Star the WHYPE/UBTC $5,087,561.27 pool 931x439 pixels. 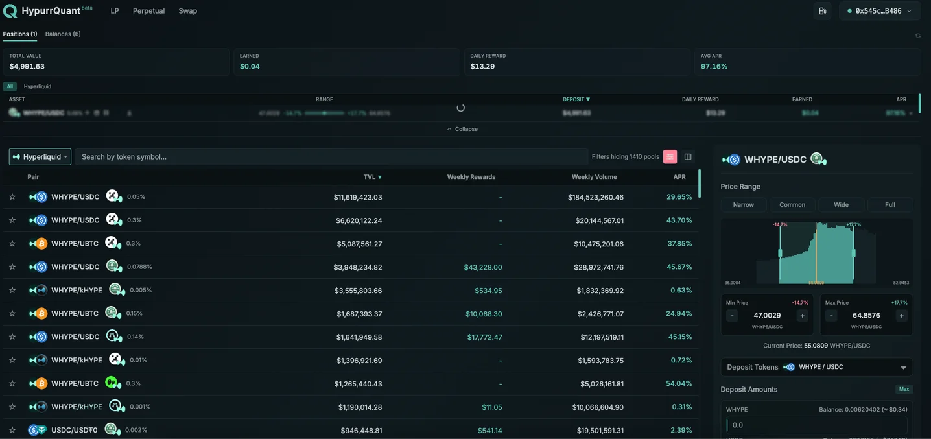(x=12, y=244)
